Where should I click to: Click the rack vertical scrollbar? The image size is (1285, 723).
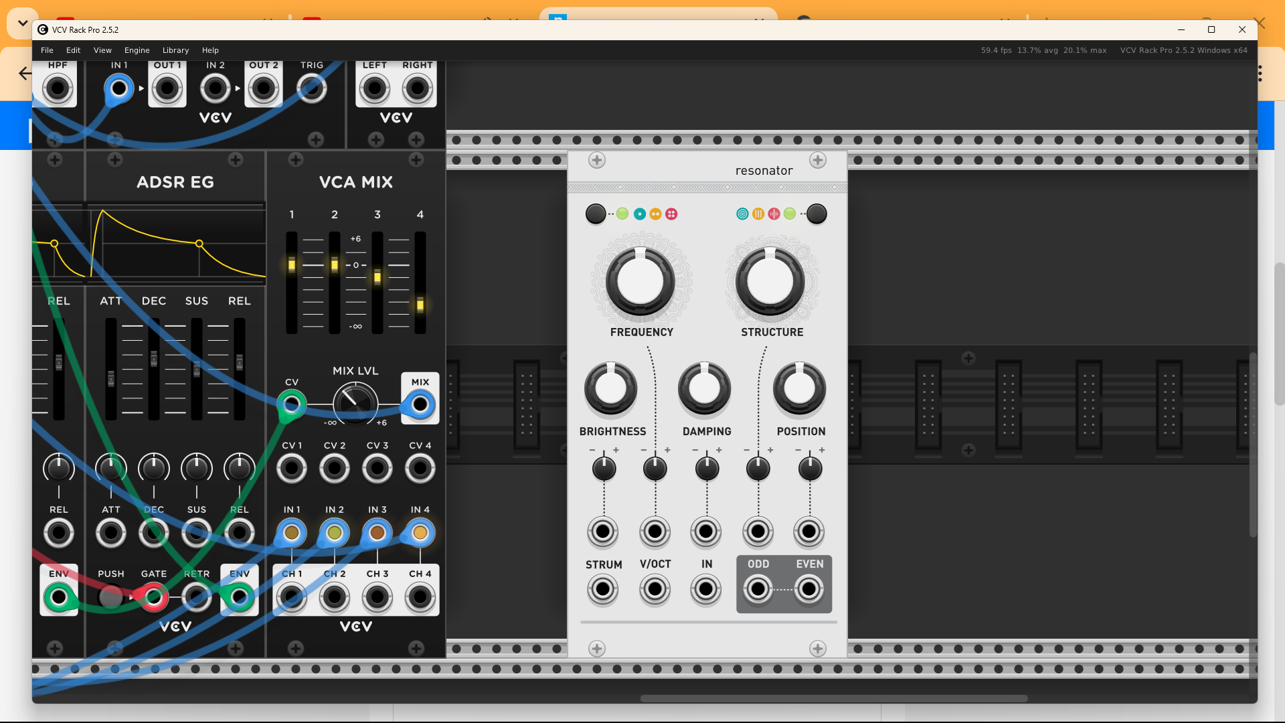1253,445
